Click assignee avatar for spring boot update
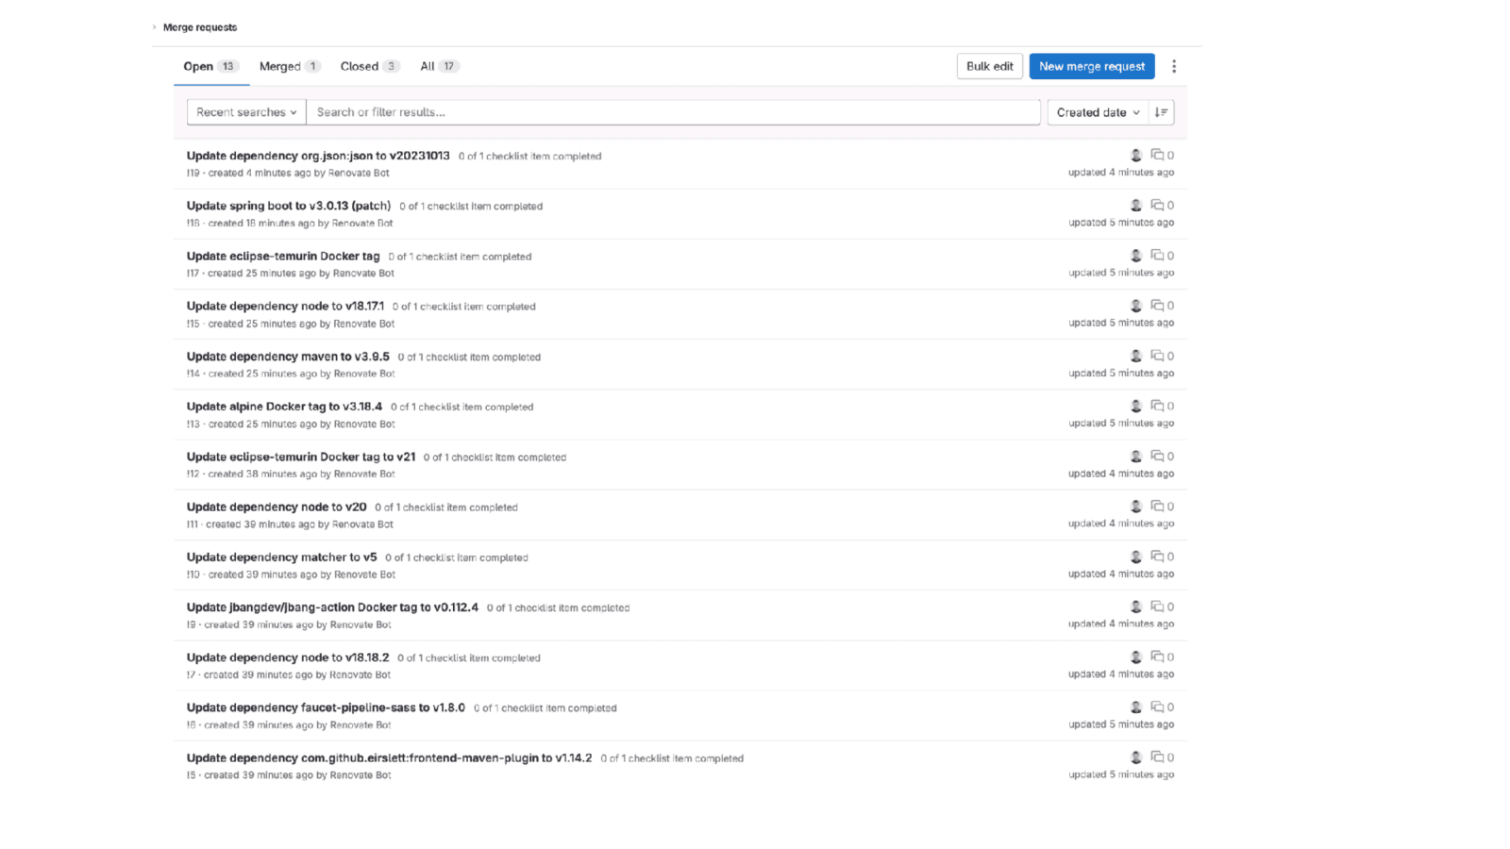The height and width of the screenshot is (849, 1510). tap(1136, 205)
